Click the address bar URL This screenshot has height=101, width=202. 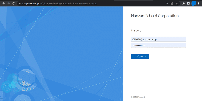tap(60, 4)
